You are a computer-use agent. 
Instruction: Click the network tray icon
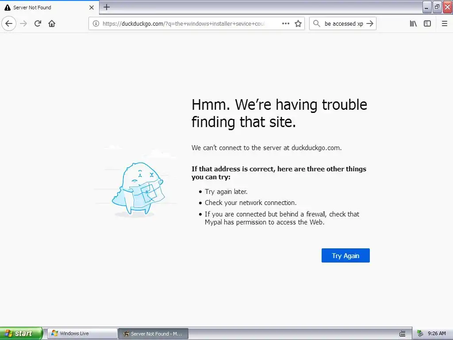[420, 333]
